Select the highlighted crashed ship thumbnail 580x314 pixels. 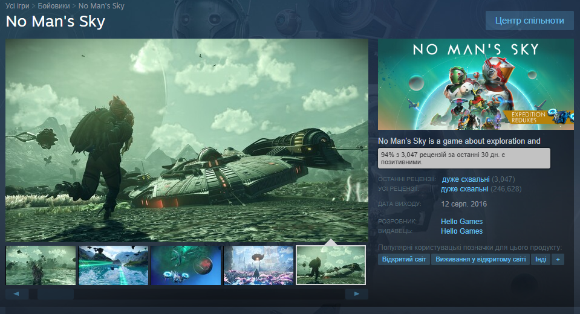pos(331,265)
